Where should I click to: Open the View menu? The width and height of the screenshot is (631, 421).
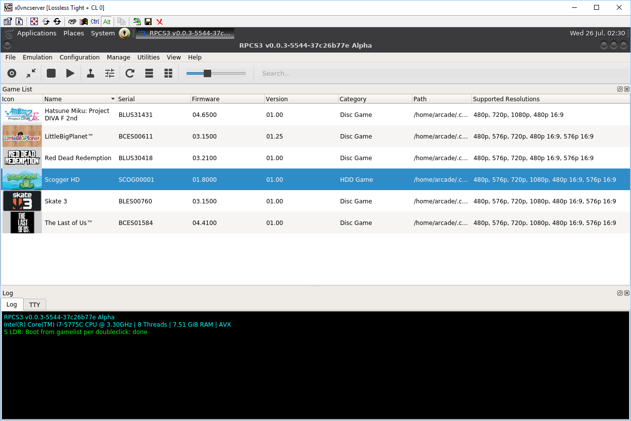pyautogui.click(x=174, y=57)
